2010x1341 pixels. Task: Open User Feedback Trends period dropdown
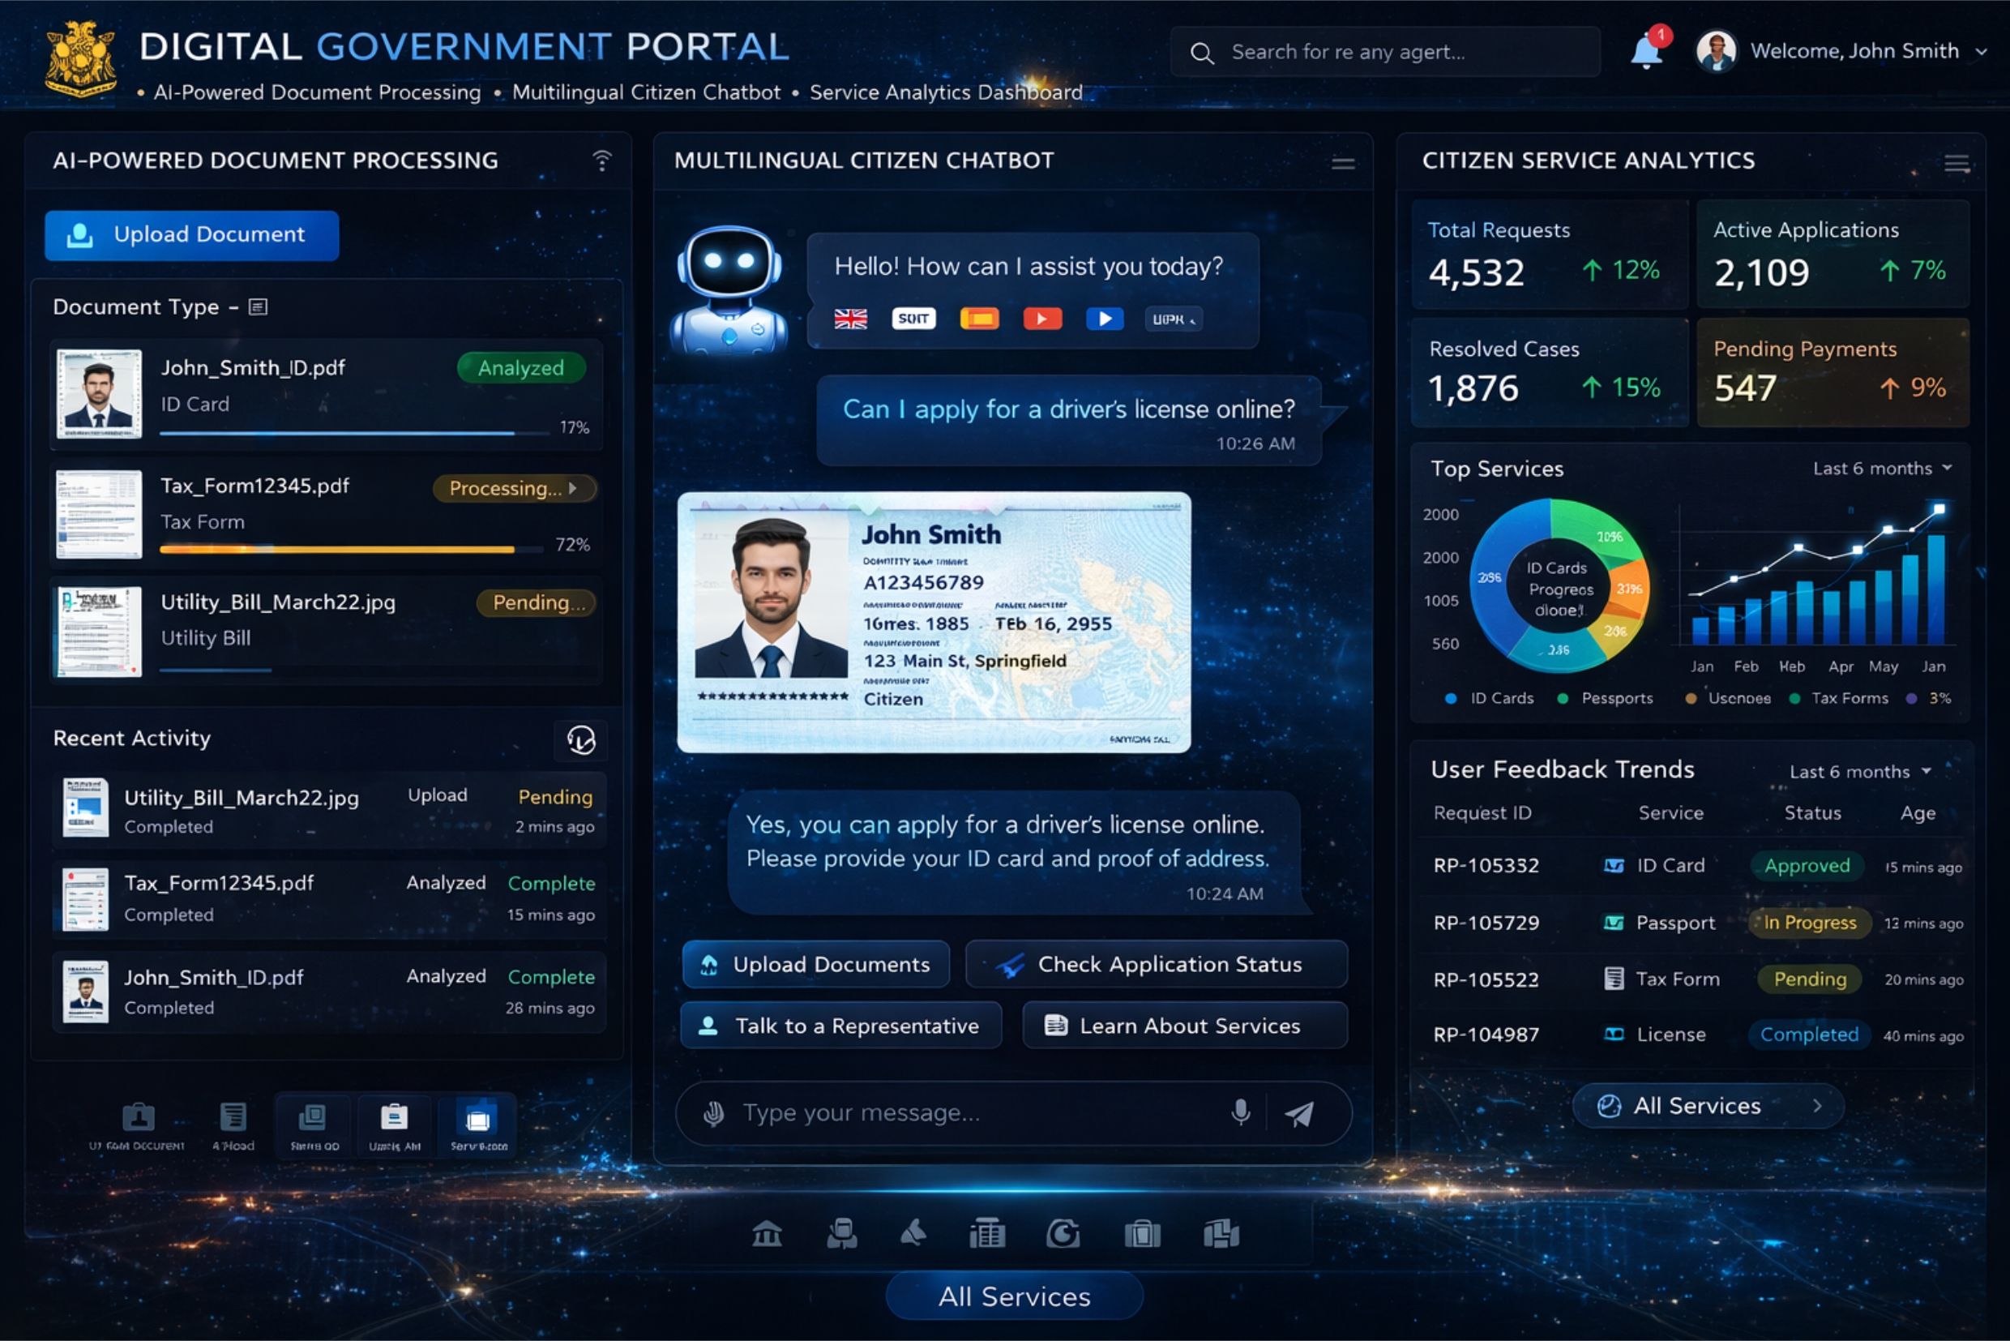[1860, 771]
